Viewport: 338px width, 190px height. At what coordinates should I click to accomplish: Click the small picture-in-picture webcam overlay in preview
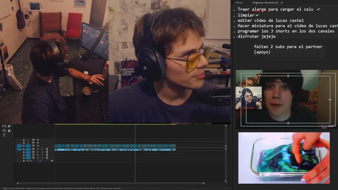248,98
